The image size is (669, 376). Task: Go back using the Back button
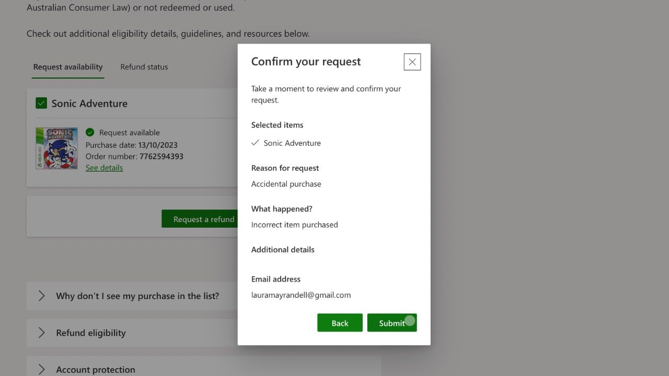340,323
